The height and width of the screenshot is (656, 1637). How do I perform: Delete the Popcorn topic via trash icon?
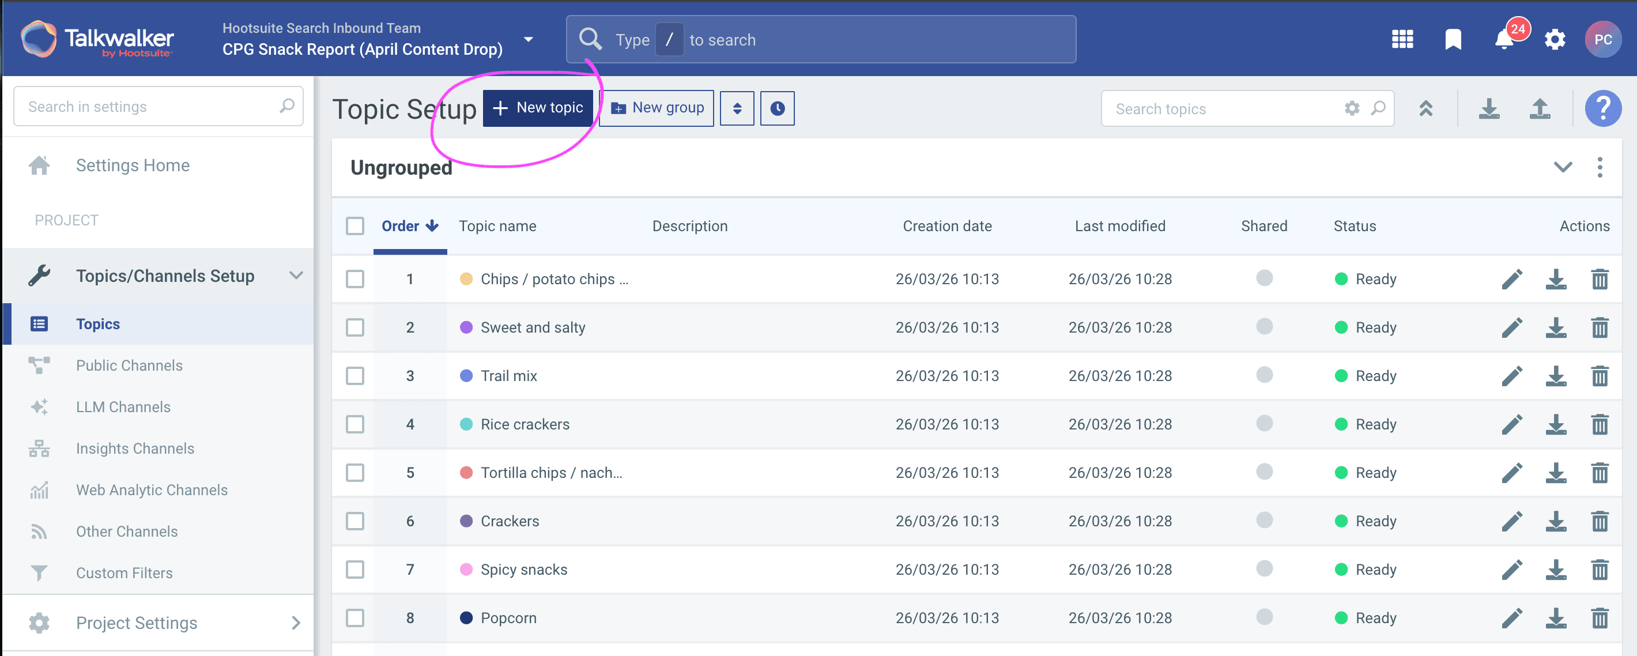click(x=1600, y=618)
